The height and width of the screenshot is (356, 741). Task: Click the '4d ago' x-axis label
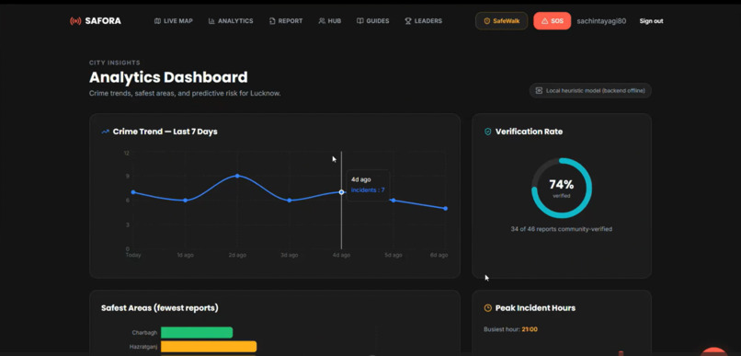[x=341, y=255]
